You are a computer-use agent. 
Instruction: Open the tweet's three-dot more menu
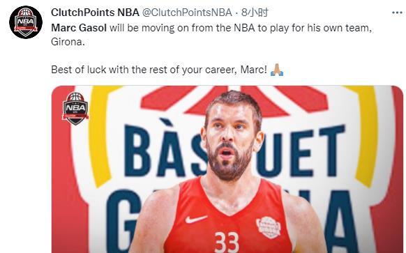tap(397, 13)
